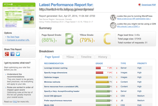Click orange arrow icon beside Optimize images
This screenshot has height=106, width=158.
117,77
